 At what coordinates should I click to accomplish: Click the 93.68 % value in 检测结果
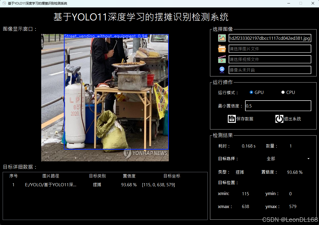[x=295, y=172]
